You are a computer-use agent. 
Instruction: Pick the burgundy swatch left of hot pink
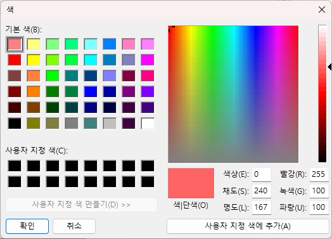point(129,76)
